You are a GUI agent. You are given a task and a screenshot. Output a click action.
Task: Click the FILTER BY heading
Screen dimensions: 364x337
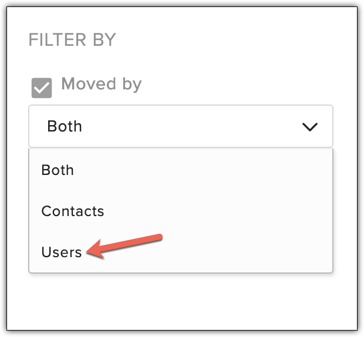point(72,41)
